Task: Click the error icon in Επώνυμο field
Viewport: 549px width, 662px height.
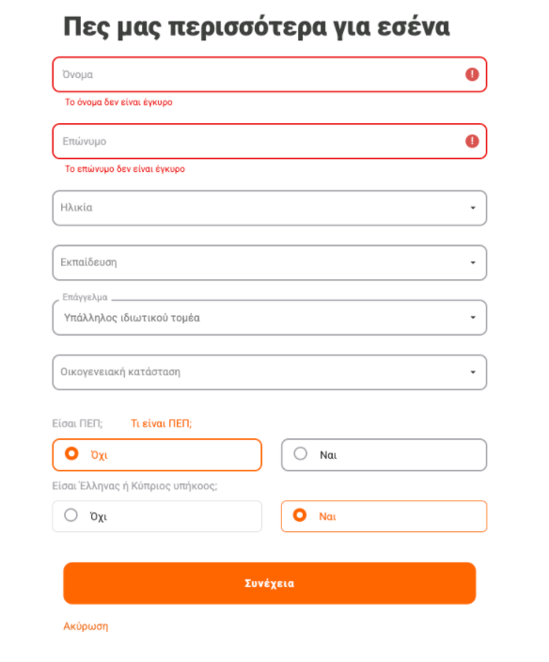Action: click(472, 141)
